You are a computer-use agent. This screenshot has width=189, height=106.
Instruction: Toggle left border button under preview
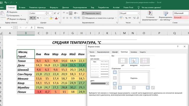120,88
